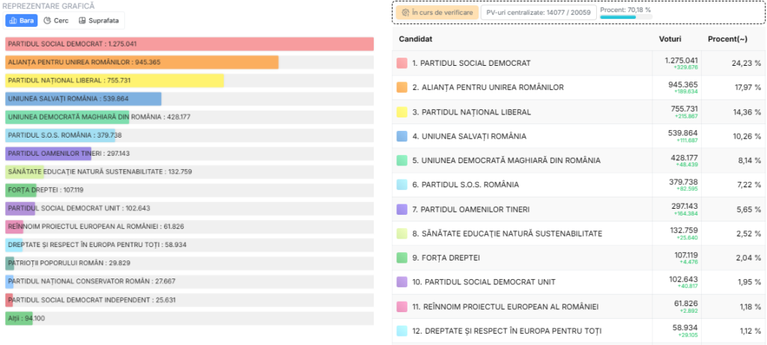Click the purple swatch for Partidul Oamenilor Tineri
The image size is (767, 345).
click(402, 209)
